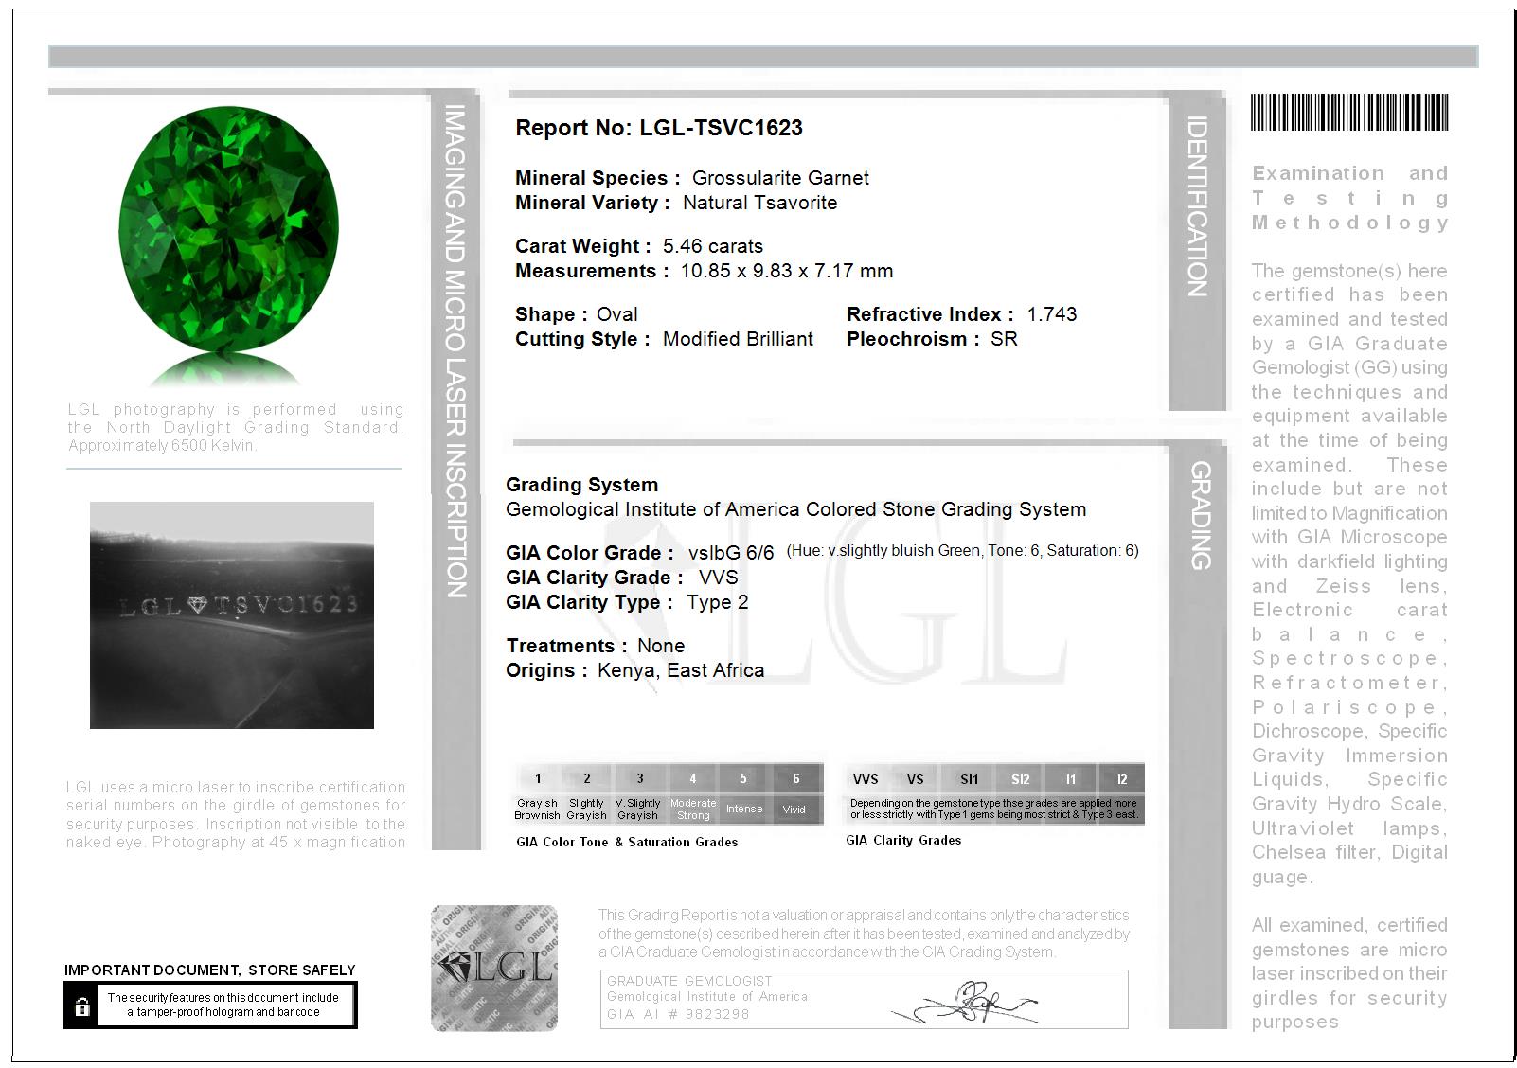This screenshot has height=1068, width=1517.
Task: Click the barcode at top right
Action: pyautogui.click(x=1349, y=112)
